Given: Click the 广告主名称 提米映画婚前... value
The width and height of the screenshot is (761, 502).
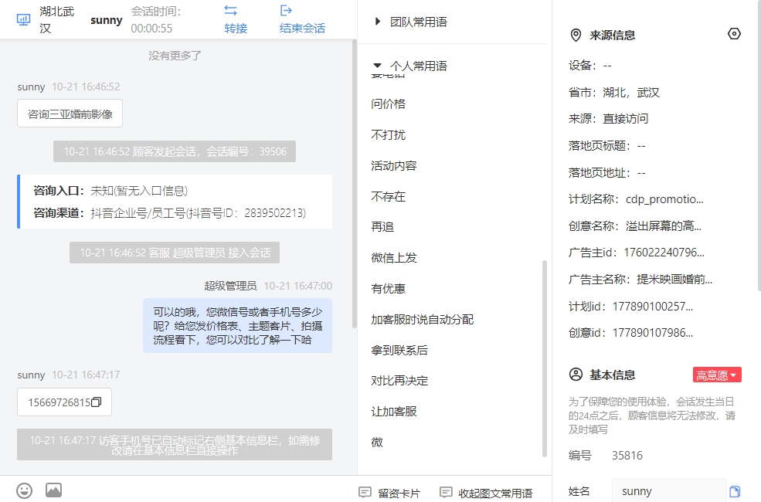Looking at the screenshot, I should point(674,280).
